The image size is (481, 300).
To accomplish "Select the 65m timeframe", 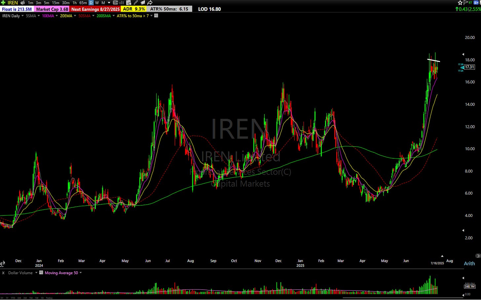I will tap(83, 3).
